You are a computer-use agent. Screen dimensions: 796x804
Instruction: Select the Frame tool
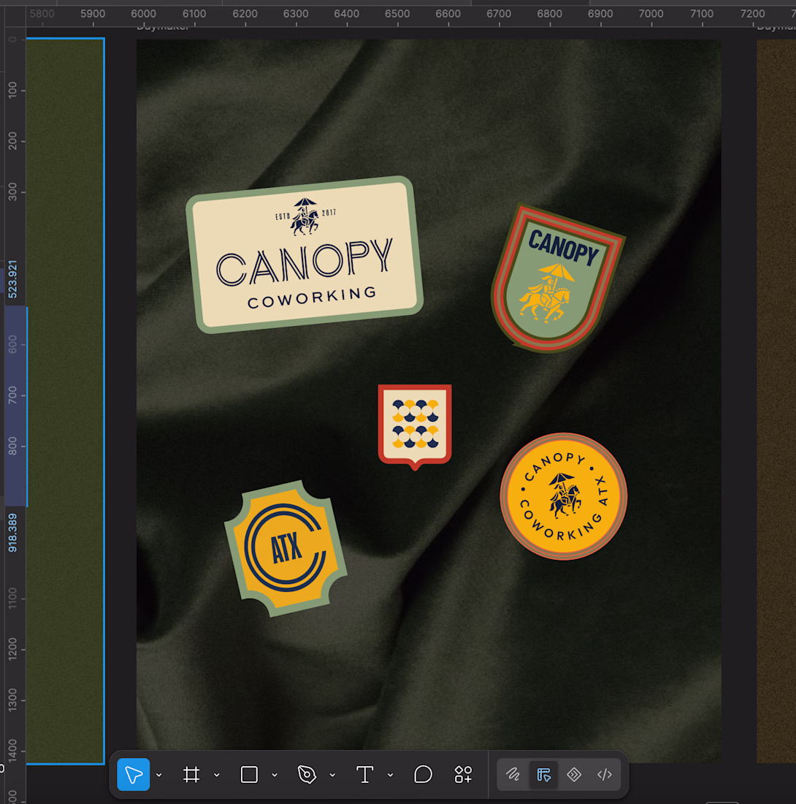[x=191, y=774]
